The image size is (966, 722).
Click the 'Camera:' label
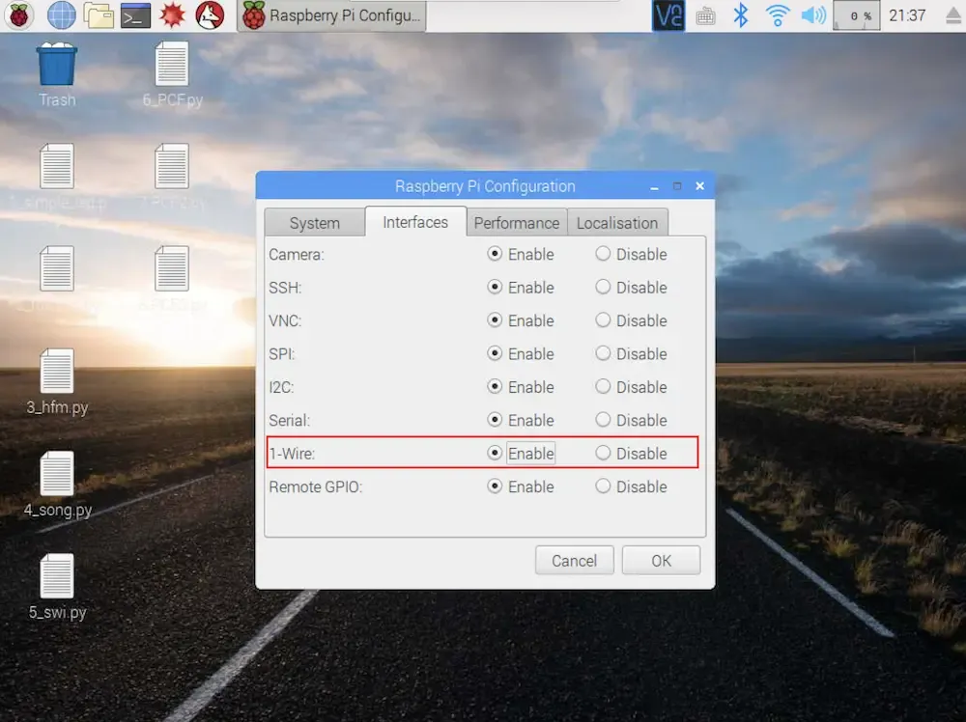click(x=296, y=254)
